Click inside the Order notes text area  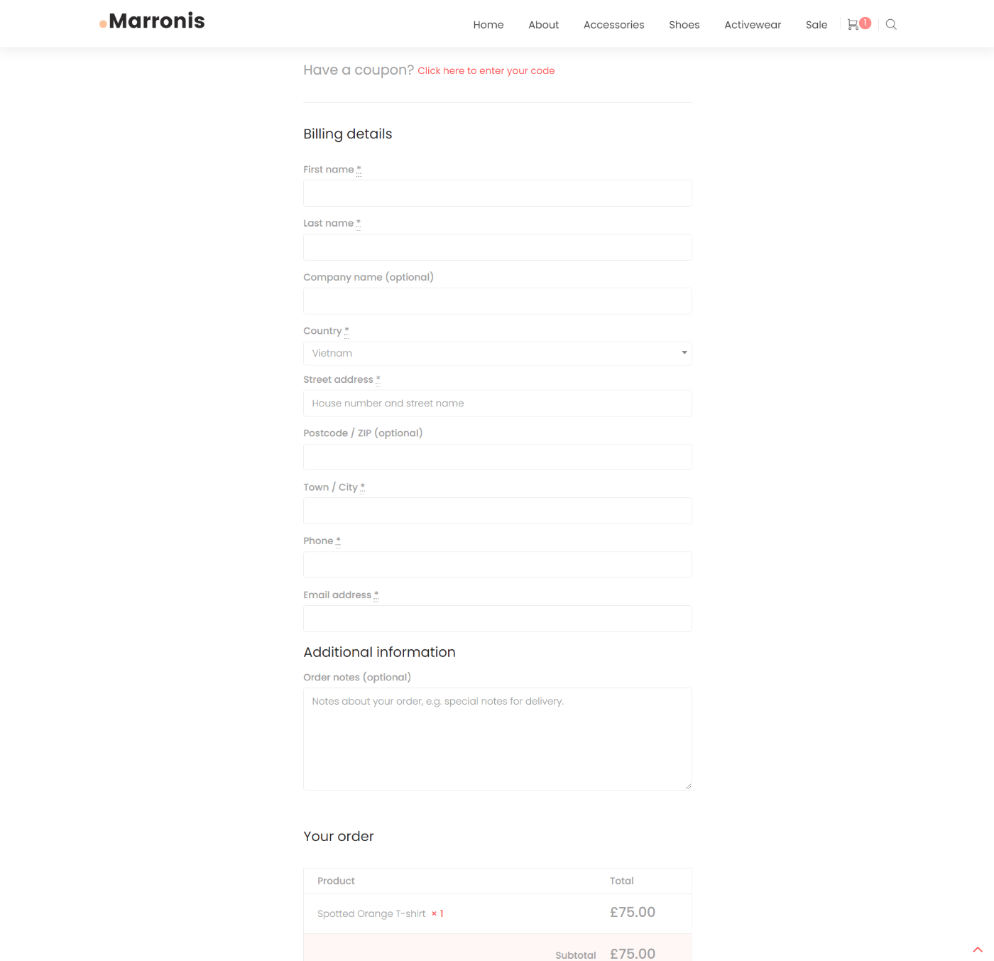pyautogui.click(x=497, y=739)
